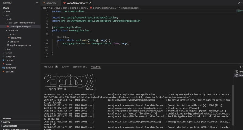Open the PROBLEMS panel tab
243x130 pixels.
tap(48, 67)
